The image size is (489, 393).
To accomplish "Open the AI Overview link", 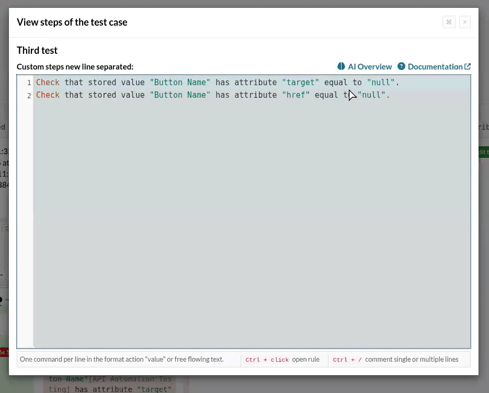I will [x=370, y=66].
